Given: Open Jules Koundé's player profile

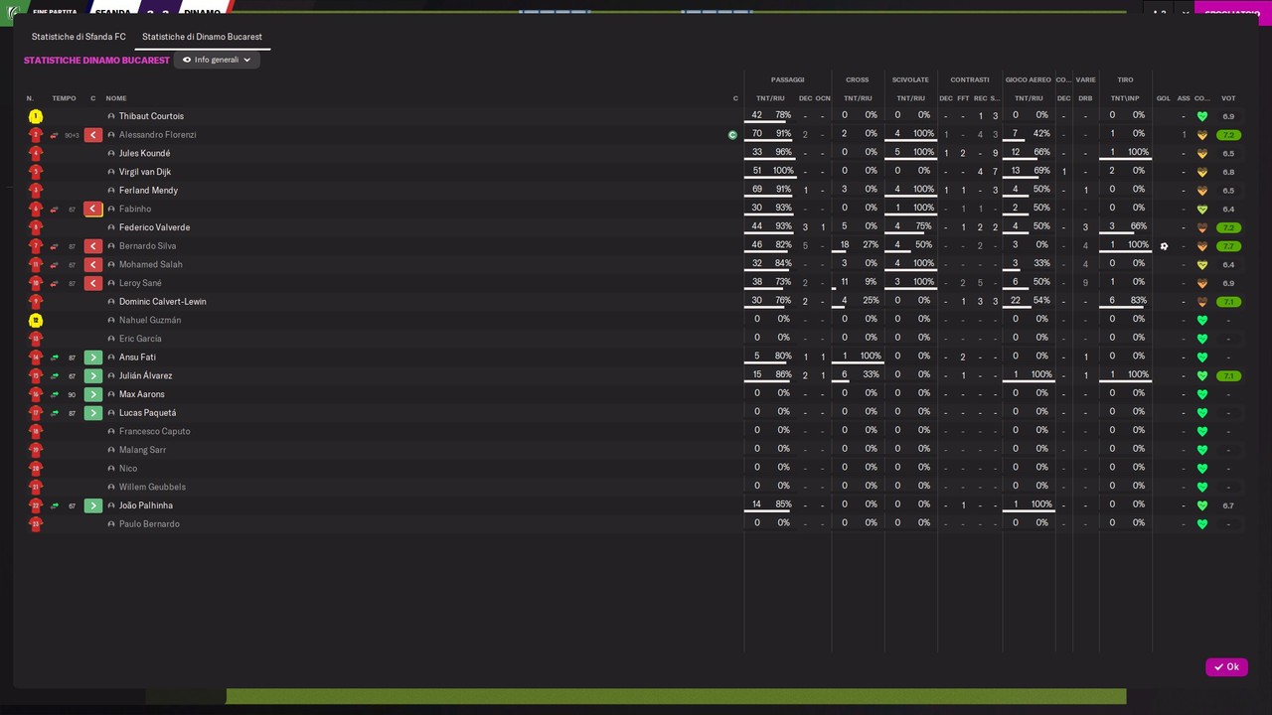Looking at the screenshot, I should click(x=144, y=154).
